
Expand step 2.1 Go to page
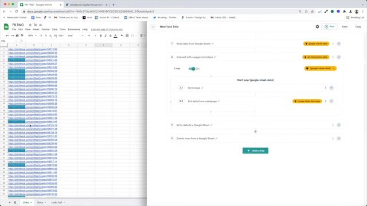pyautogui.click(x=331, y=88)
